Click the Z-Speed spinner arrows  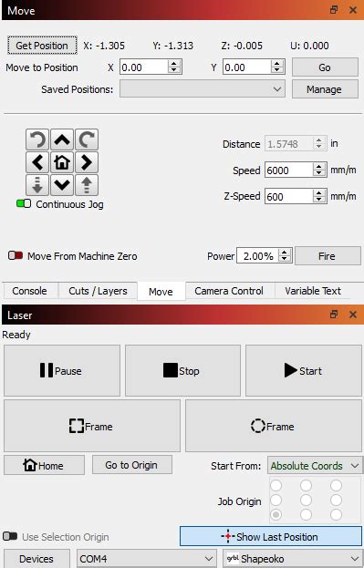pos(319,196)
